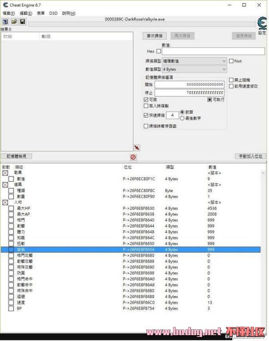Select the 最後數字 last digits radio button
Screen dimensions: 269x341
click(x=182, y=118)
